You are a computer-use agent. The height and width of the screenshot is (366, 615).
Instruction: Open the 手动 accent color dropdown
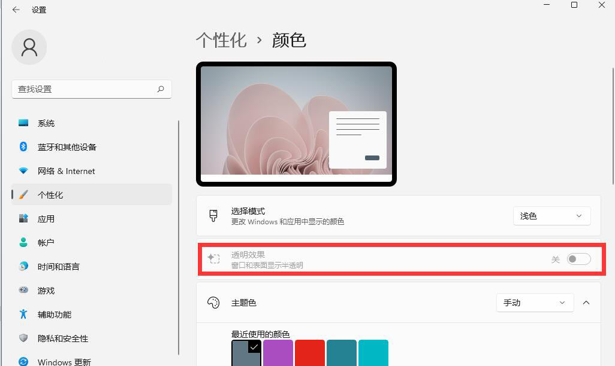tap(535, 303)
